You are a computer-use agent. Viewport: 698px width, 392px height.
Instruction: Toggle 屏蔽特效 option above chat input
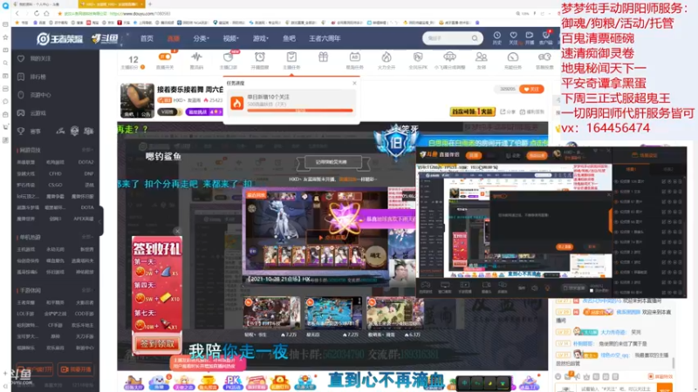pyautogui.click(x=660, y=376)
